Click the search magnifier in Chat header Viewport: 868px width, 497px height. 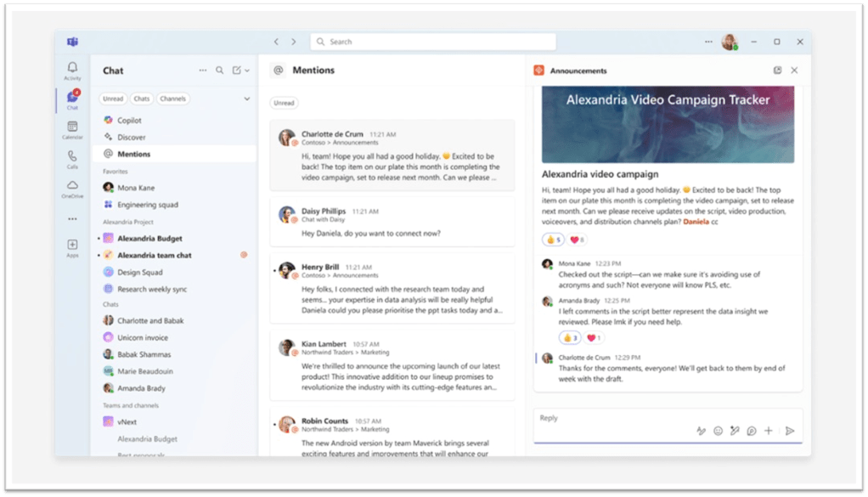[x=220, y=71]
